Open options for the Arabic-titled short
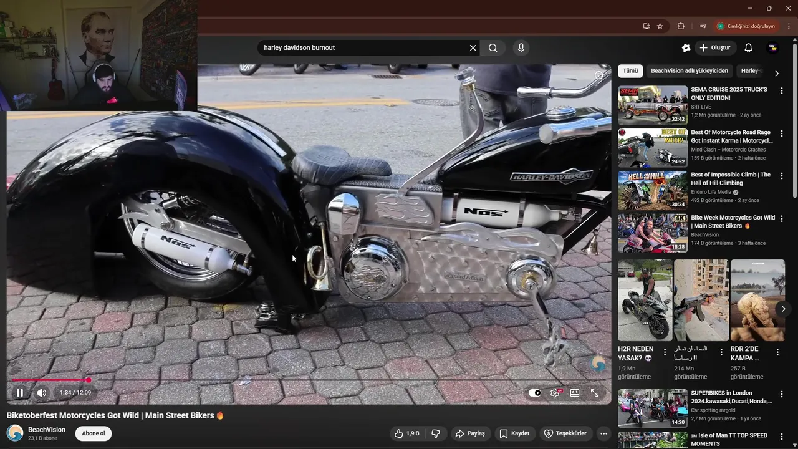The image size is (798, 449). pos(721,352)
